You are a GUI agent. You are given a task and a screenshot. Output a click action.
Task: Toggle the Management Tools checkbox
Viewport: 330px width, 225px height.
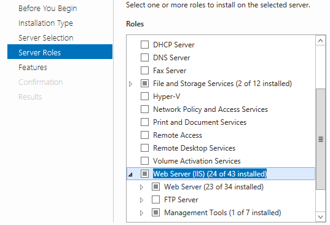click(155, 213)
